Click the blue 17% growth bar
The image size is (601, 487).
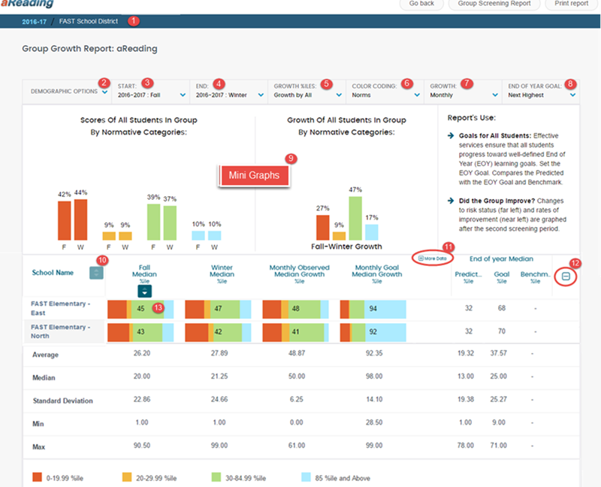[372, 232]
